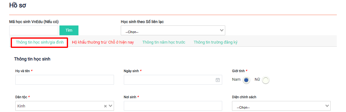Click the Tìm search button
Viewport: 346px width, 112px height.
(x=69, y=30)
